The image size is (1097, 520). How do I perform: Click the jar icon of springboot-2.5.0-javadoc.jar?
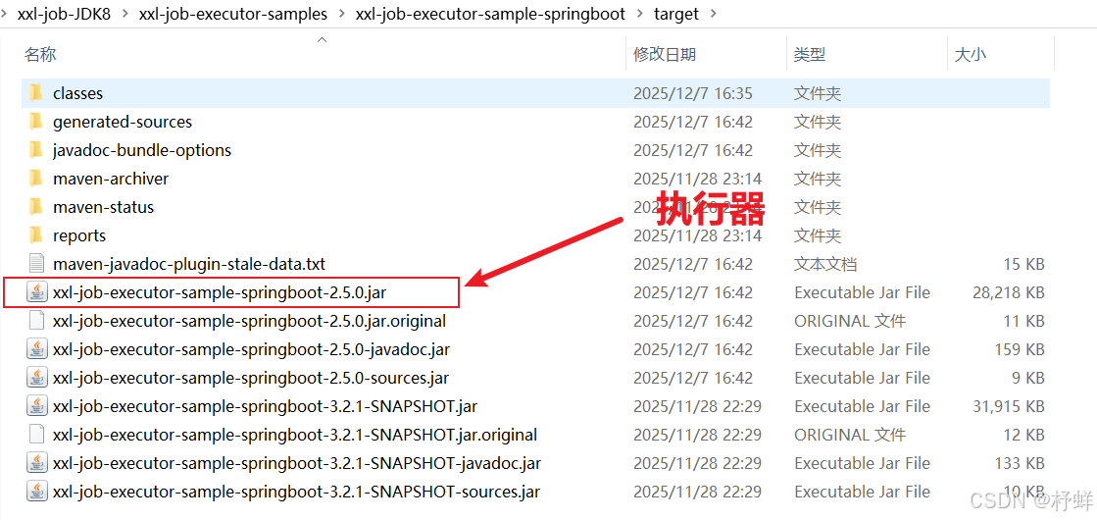click(x=36, y=349)
